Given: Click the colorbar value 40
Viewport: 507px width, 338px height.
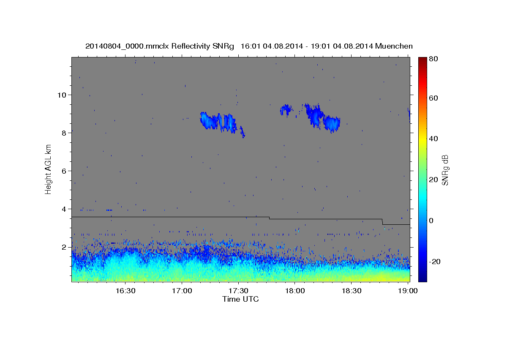Looking at the screenshot, I should (433, 139).
